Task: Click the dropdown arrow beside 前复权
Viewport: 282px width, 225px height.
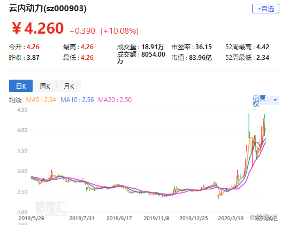Action: pos(275,100)
